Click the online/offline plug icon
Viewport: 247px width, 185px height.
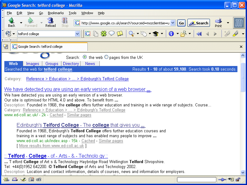pos(222,179)
